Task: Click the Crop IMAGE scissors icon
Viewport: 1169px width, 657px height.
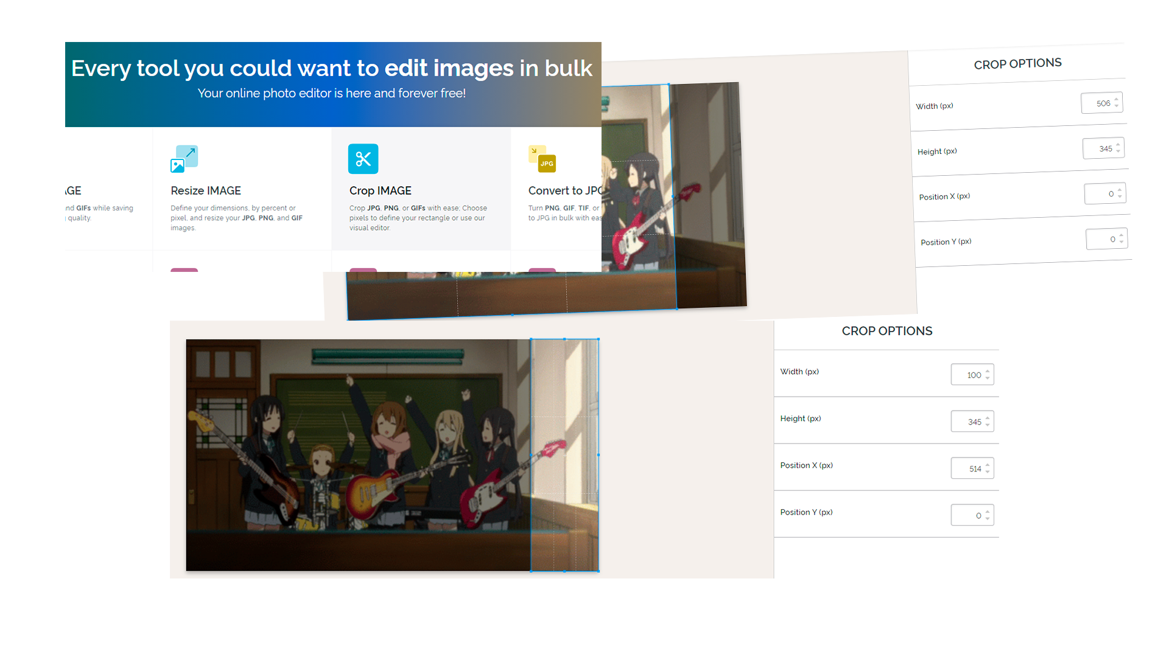Action: (363, 159)
